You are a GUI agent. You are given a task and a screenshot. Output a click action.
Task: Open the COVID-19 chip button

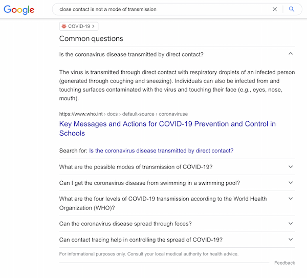click(x=79, y=26)
